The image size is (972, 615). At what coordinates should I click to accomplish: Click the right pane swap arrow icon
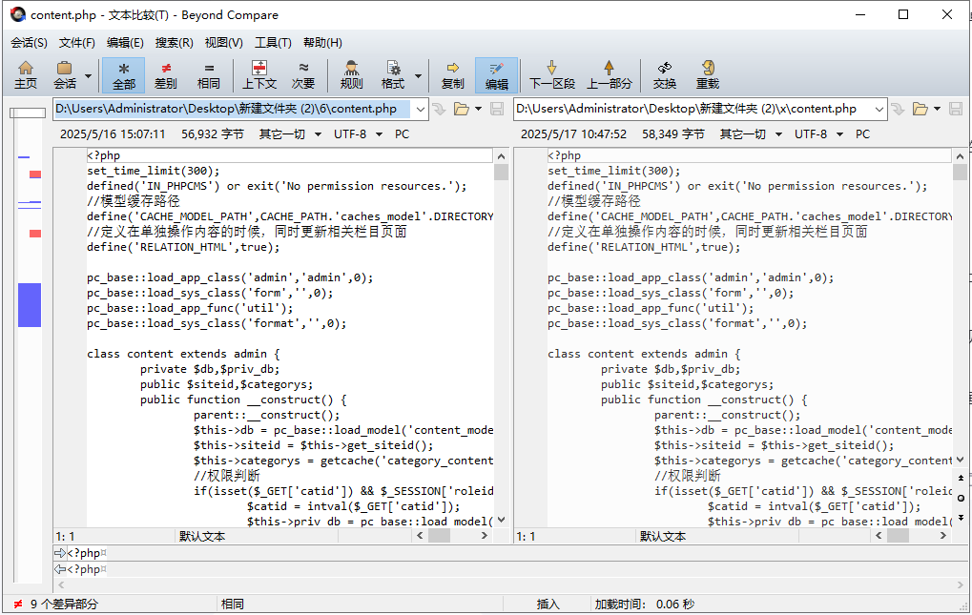pyautogui.click(x=898, y=109)
